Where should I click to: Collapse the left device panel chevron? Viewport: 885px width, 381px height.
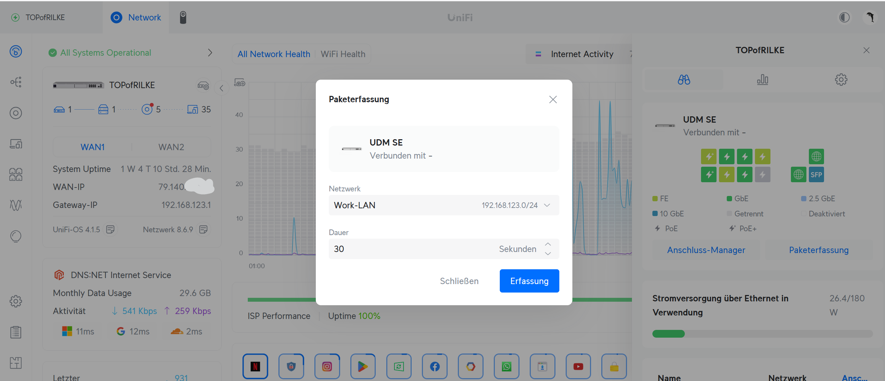pos(221,88)
